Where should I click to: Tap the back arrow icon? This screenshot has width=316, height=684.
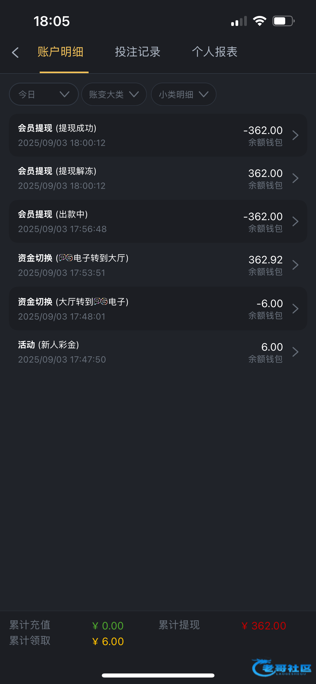tap(15, 52)
